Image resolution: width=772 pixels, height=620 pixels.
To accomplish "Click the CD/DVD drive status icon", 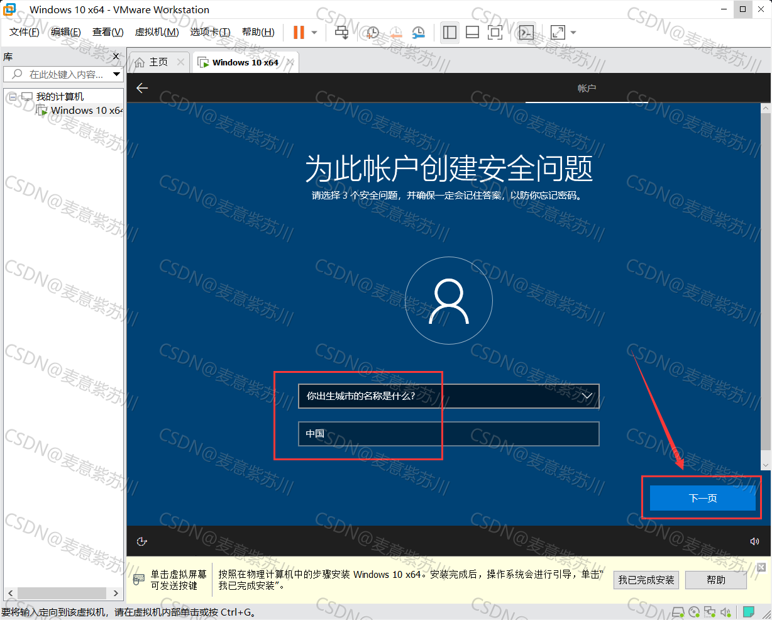I will coord(694,612).
